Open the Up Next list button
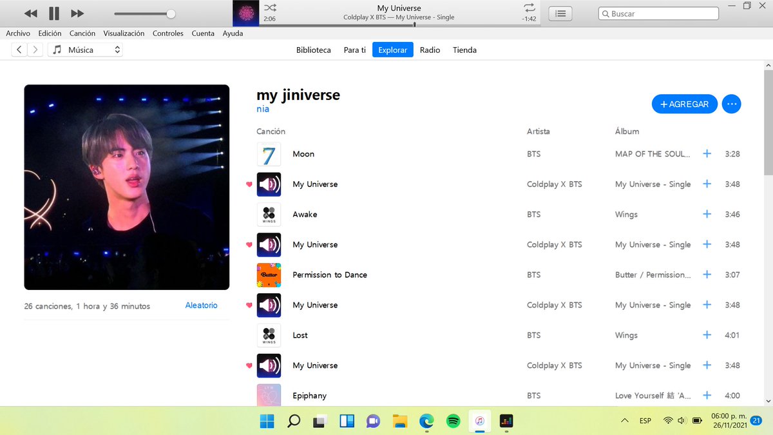Viewport: 773px width, 435px height. (x=561, y=14)
